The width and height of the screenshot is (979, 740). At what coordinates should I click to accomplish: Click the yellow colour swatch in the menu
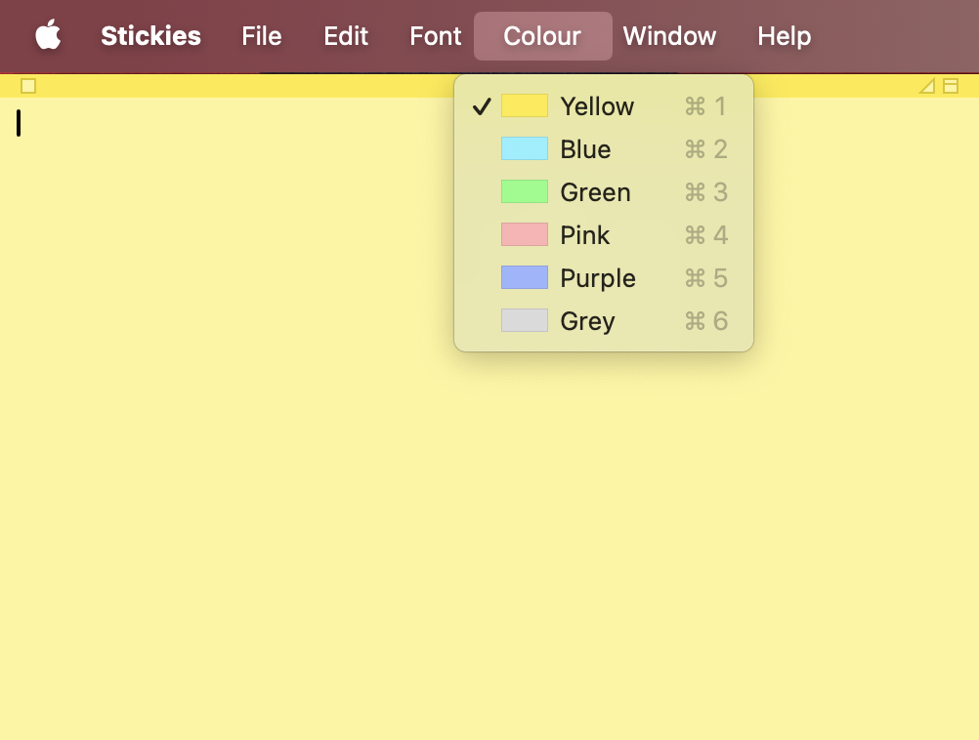pyautogui.click(x=525, y=105)
